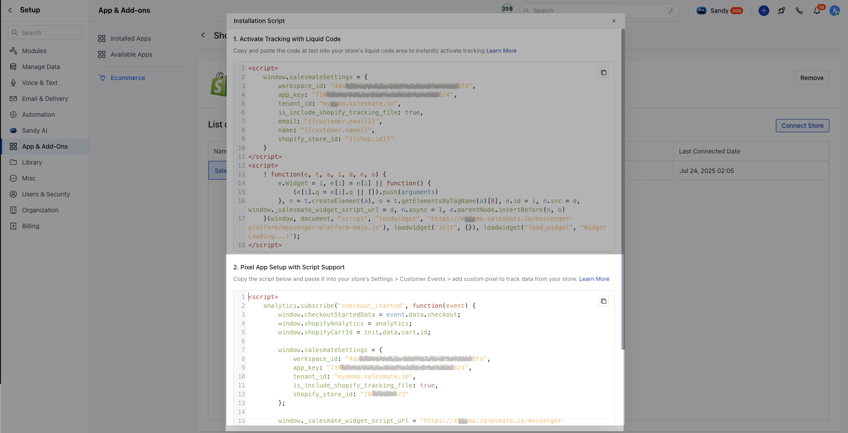Click the Organization building icon

[13, 210]
